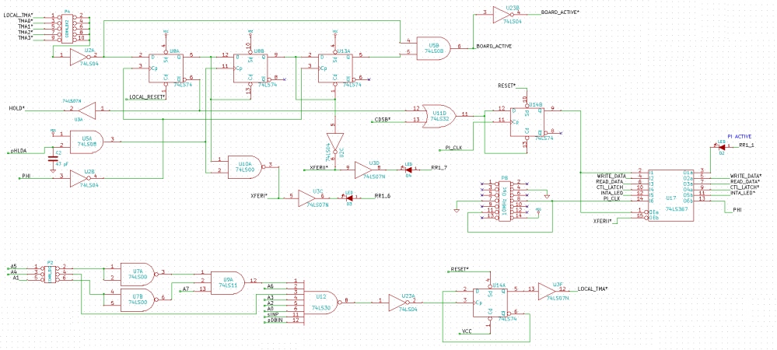The width and height of the screenshot is (777, 350).
Task: Click the CTL_LATCH* output label
Action: pos(745,187)
